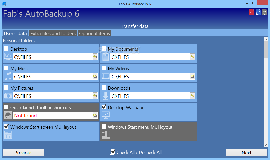Select the User's data tab
The image size is (270, 160).
click(x=15, y=33)
